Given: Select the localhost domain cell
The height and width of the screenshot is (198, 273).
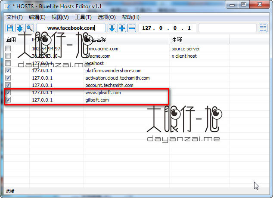Looking at the screenshot, I should [x=94, y=63].
